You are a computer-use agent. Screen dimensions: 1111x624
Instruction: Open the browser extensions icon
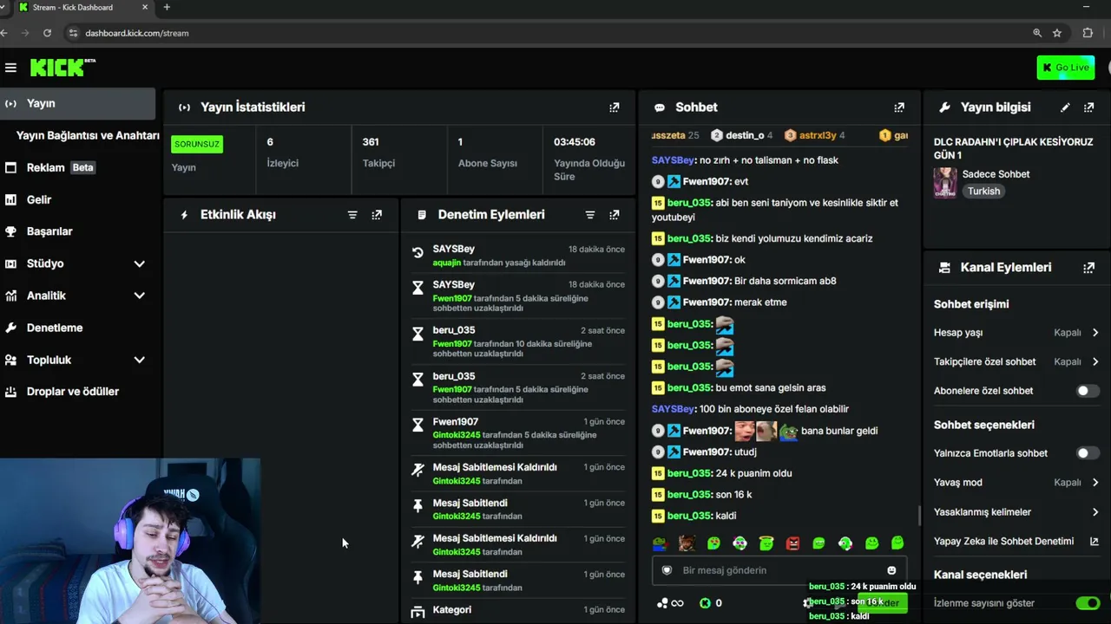pyautogui.click(x=1088, y=33)
